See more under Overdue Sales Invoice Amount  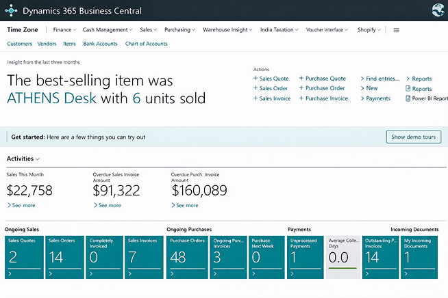108,205
